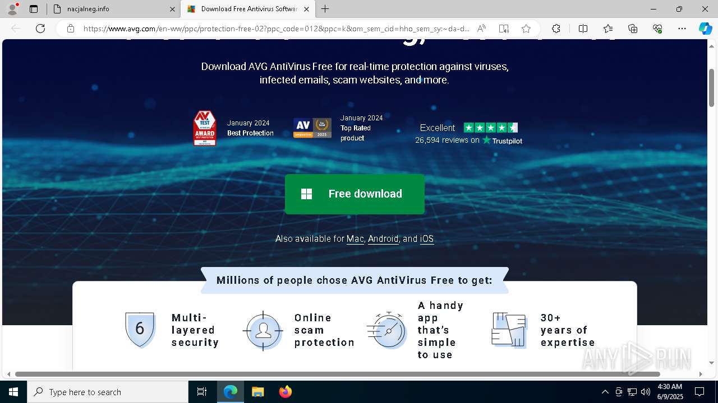Click the 30+ years expertise icon
The height and width of the screenshot is (403, 718).
pos(509,330)
